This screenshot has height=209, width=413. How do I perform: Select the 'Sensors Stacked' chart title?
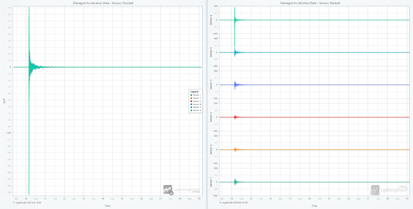[310, 3]
